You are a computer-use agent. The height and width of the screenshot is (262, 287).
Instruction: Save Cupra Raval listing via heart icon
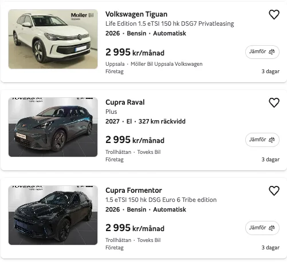pos(274,102)
